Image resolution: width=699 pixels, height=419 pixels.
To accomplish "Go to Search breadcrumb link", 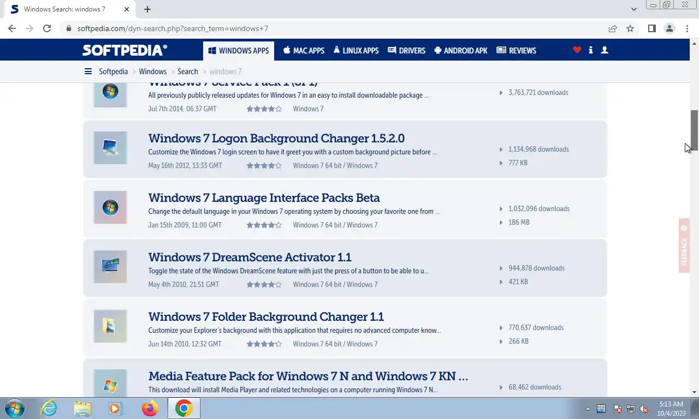I will (x=187, y=71).
